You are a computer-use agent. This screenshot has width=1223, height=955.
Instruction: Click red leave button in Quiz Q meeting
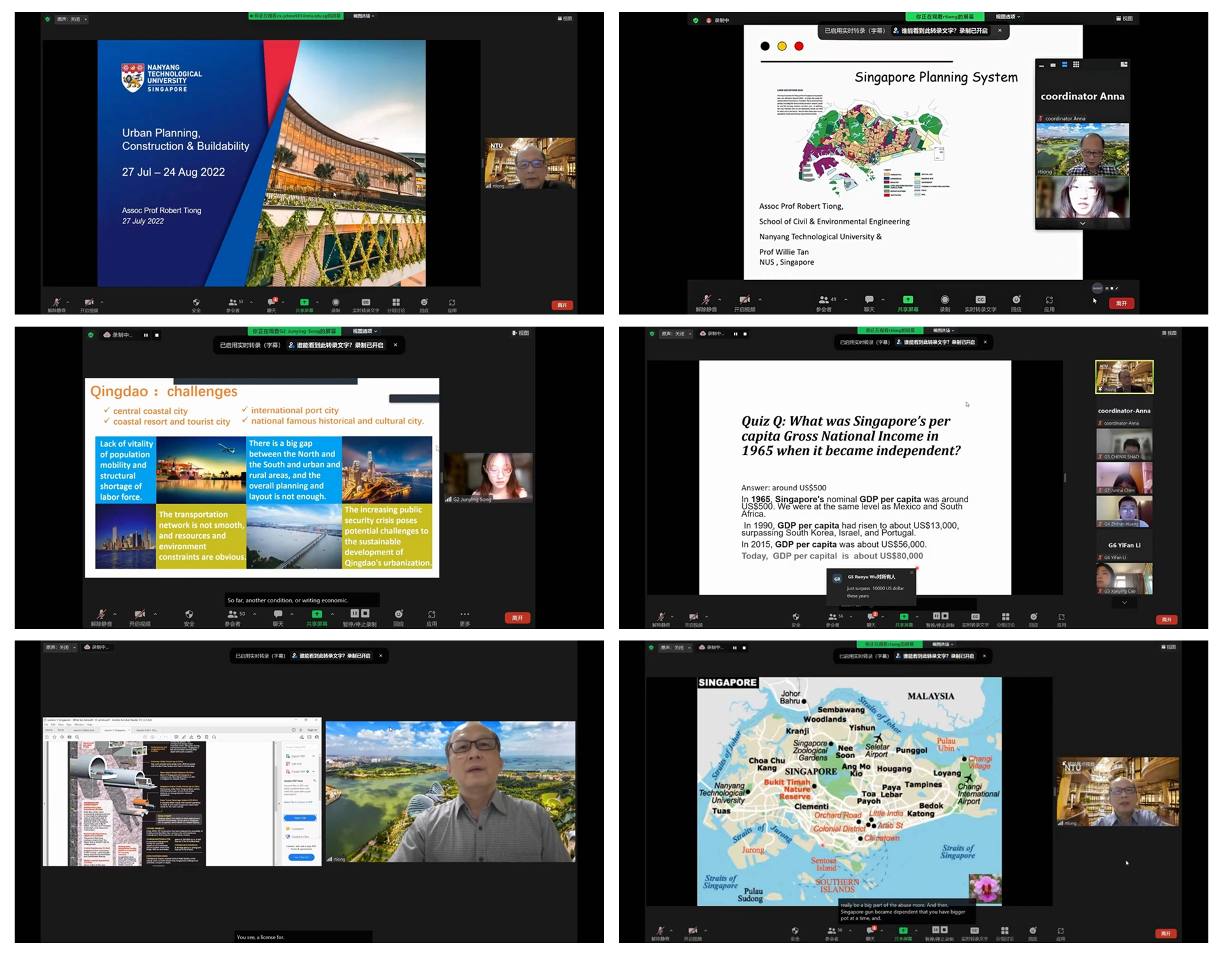(x=1166, y=619)
